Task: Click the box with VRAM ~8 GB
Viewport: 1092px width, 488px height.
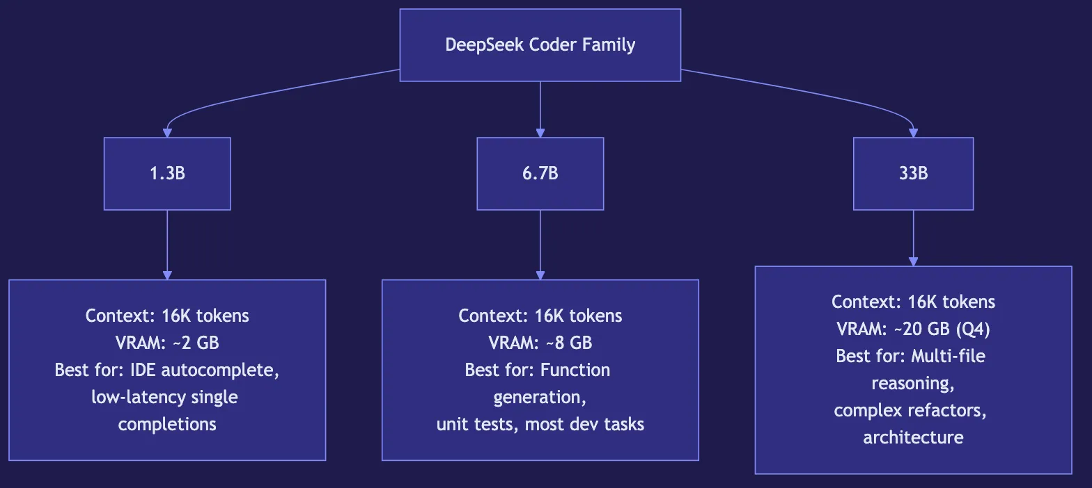Action: click(x=540, y=370)
